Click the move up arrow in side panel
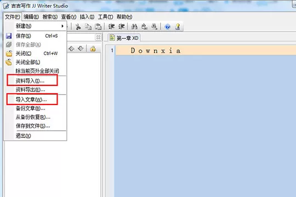296x197 pixels. pos(71,49)
